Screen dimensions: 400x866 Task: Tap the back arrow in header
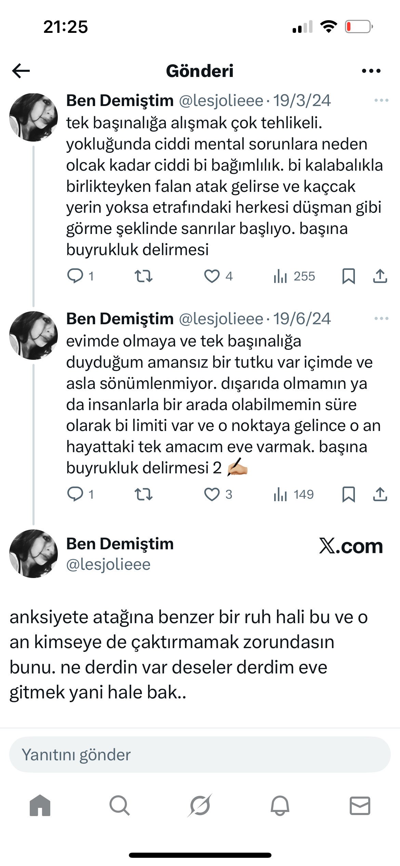(x=21, y=71)
